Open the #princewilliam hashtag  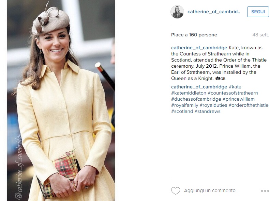(x=238, y=99)
